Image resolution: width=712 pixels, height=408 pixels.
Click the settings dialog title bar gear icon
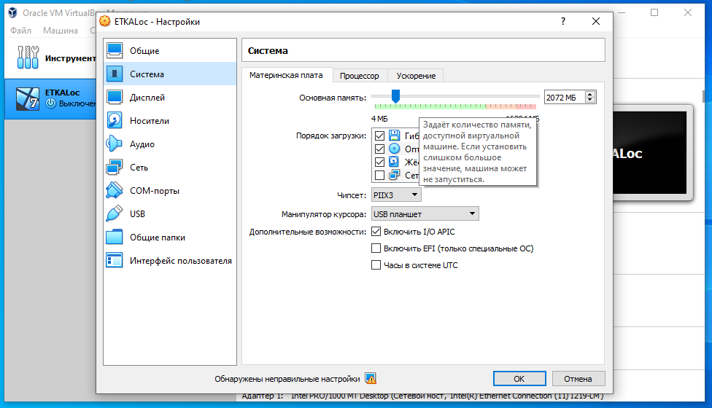click(x=105, y=21)
